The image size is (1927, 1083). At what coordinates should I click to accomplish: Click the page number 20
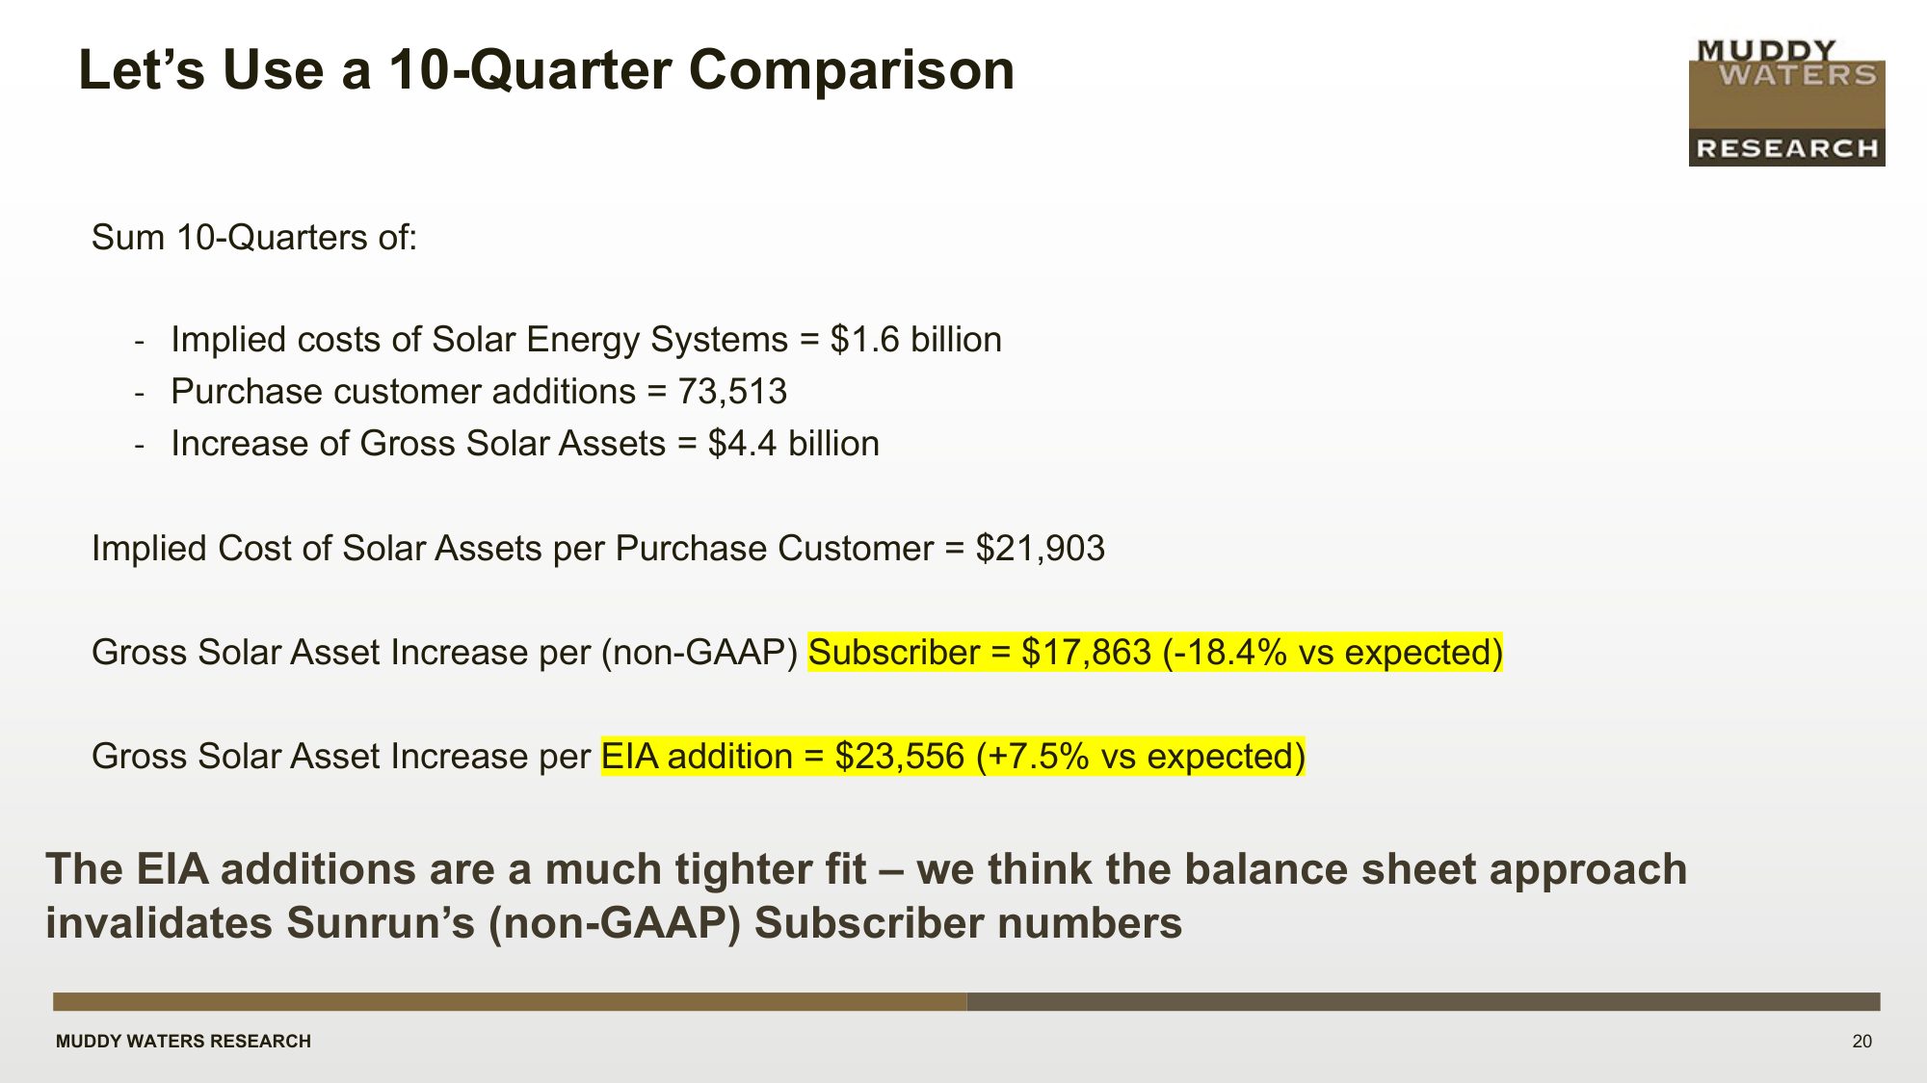coord(1861,1042)
